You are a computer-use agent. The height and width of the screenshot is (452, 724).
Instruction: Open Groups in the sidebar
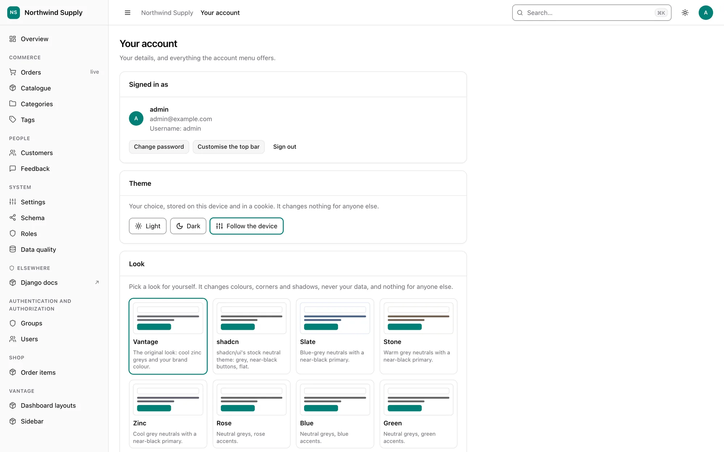tap(54, 323)
